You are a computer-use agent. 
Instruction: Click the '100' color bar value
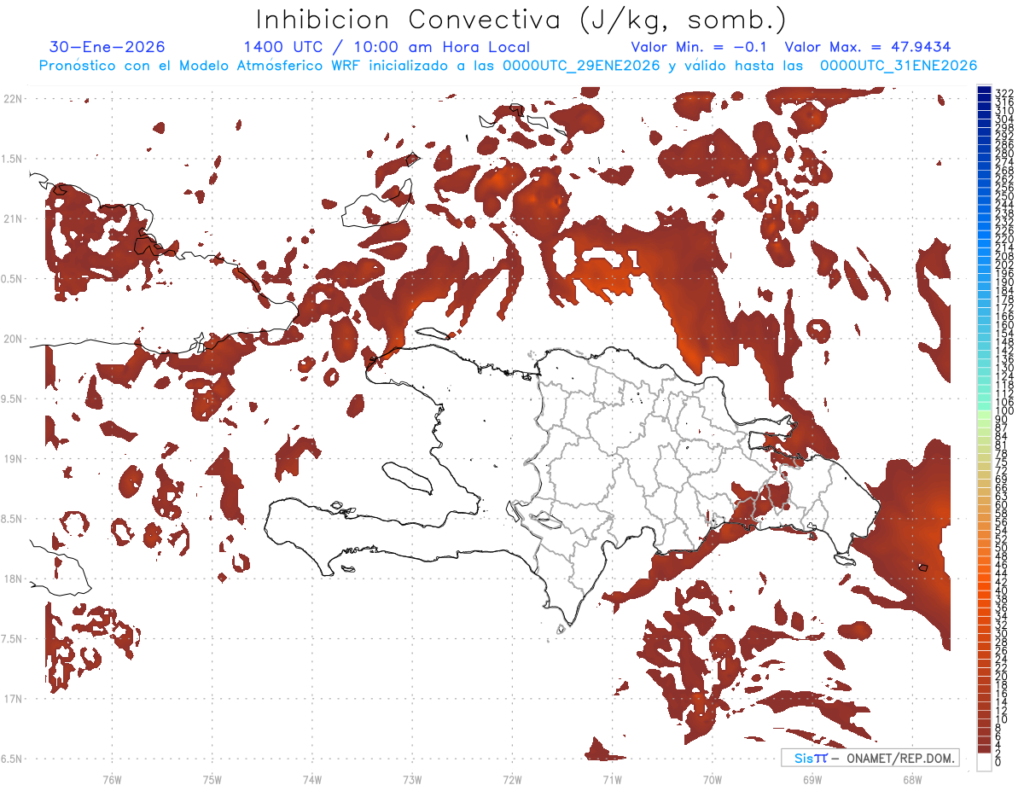tap(1004, 411)
